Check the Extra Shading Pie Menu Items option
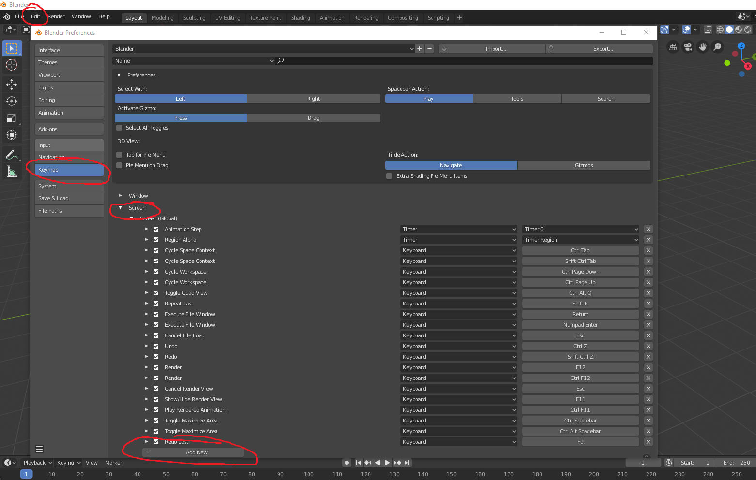756x480 pixels. pos(389,176)
